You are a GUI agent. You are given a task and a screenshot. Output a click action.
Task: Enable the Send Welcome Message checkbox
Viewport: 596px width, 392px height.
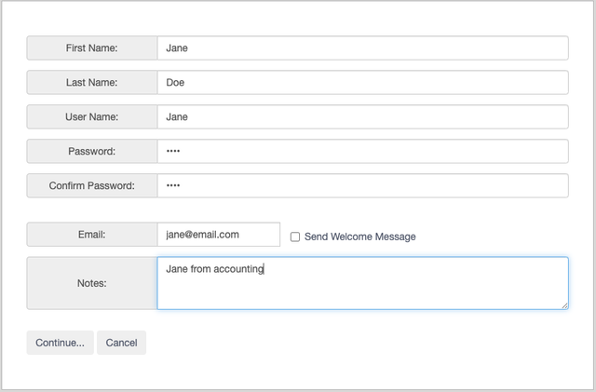[295, 237]
